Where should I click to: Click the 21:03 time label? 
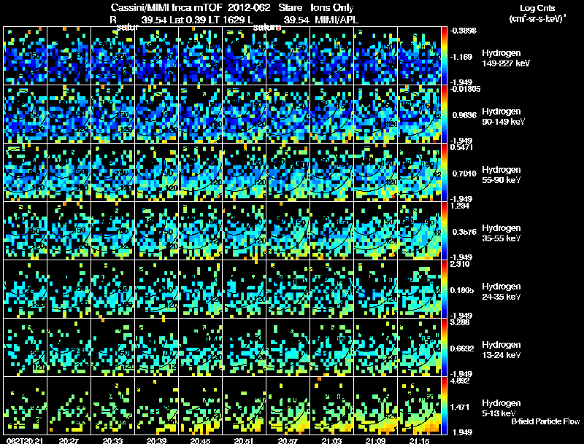[332, 441]
